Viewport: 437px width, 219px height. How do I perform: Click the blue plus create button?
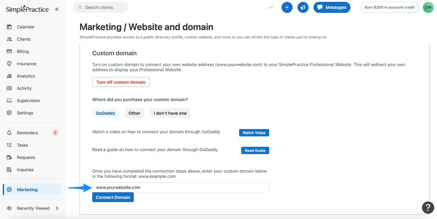coord(287,7)
